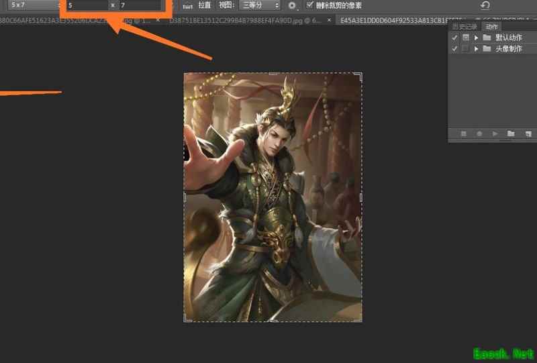Expand the 默认动作 action folder
The width and height of the screenshot is (537, 363).
click(476, 38)
